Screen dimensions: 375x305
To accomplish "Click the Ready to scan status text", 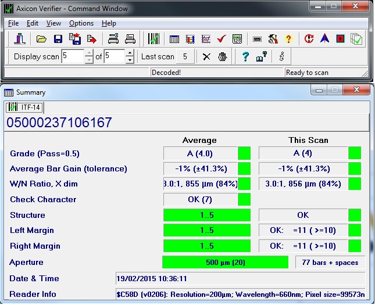I will (x=307, y=73).
